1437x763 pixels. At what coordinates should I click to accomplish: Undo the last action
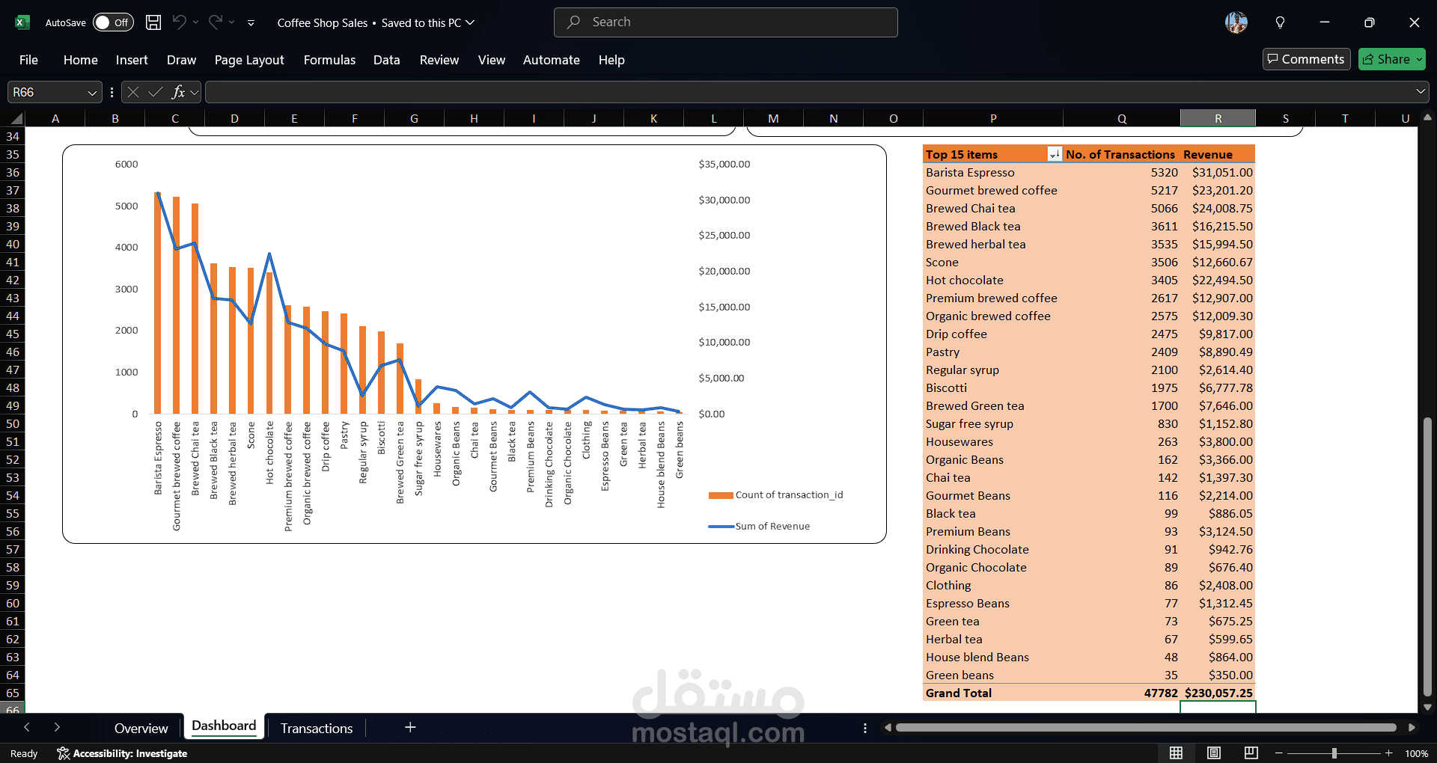[x=179, y=22]
